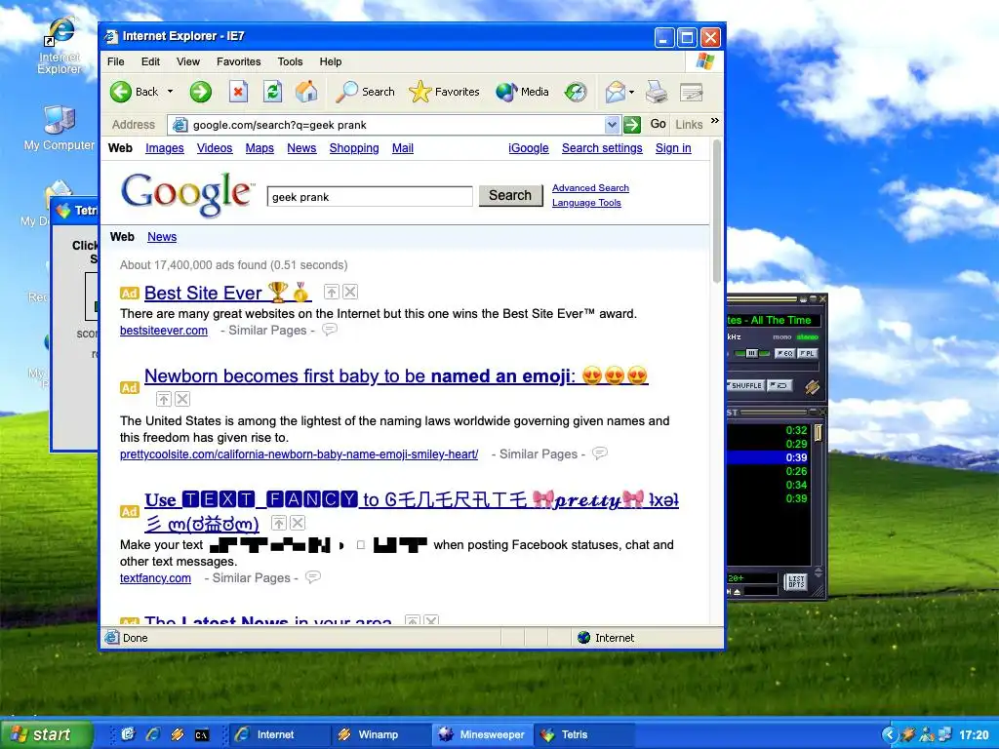This screenshot has height=749, width=999.
Task: Click the X icon under Newborn emoji result
Action: tap(182, 399)
